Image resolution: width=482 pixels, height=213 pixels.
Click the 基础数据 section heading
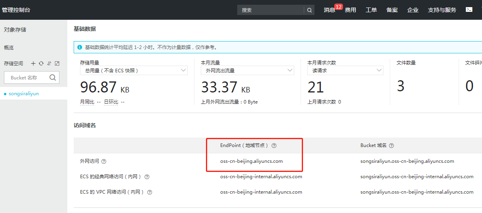point(84,29)
